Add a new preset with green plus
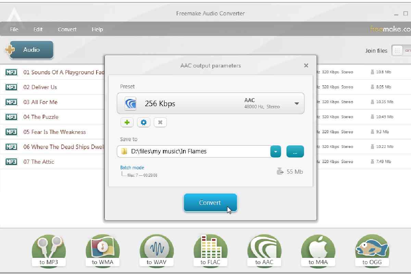 tap(127, 122)
